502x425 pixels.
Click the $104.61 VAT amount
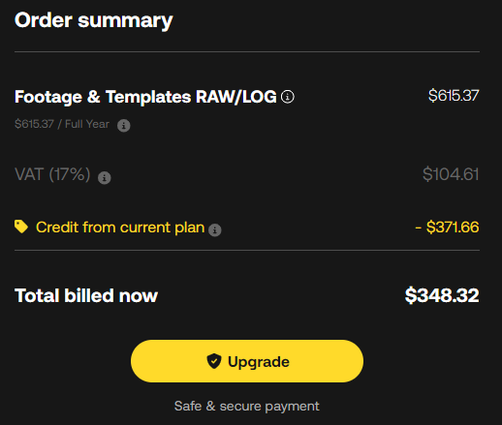click(x=451, y=174)
